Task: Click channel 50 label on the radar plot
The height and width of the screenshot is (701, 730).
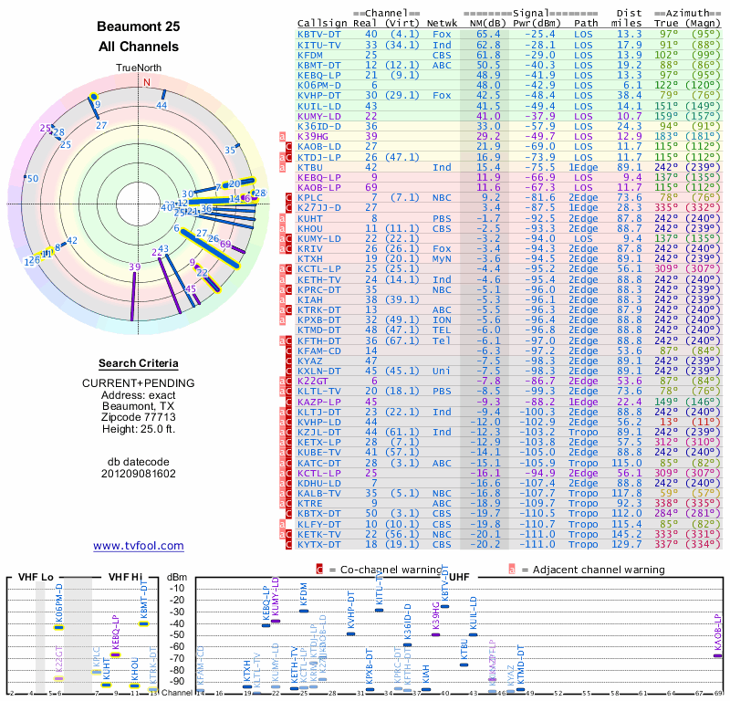Action: point(33,178)
